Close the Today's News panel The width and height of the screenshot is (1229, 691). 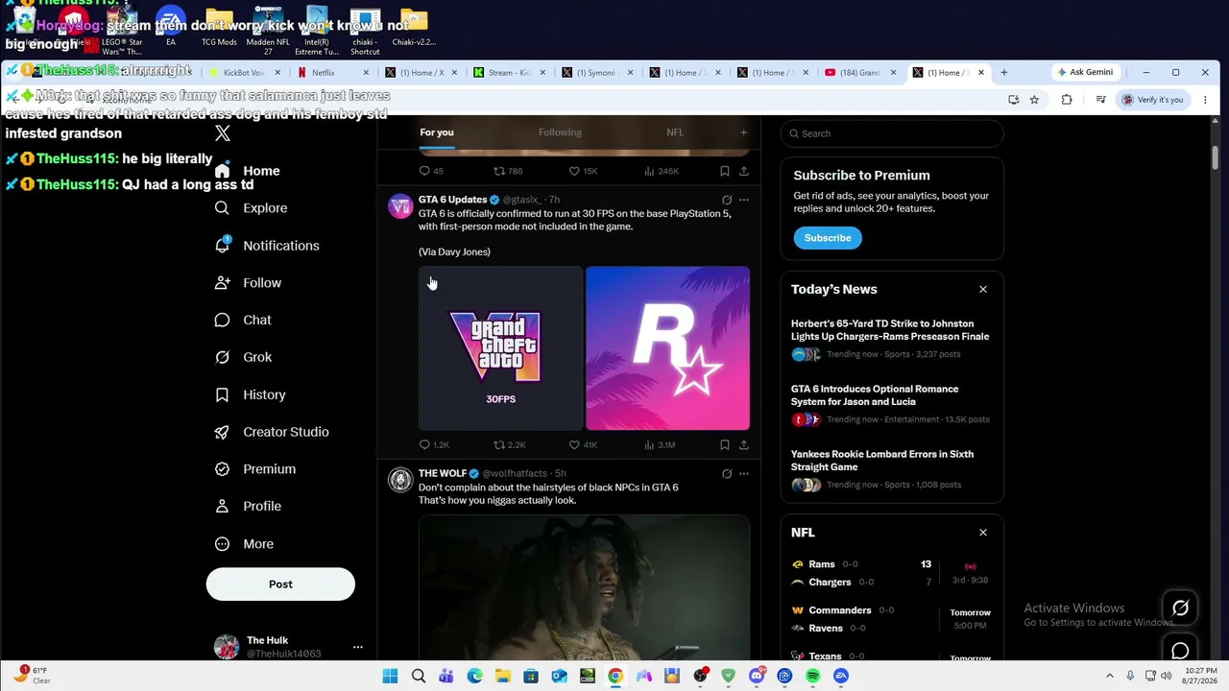pyautogui.click(x=983, y=290)
